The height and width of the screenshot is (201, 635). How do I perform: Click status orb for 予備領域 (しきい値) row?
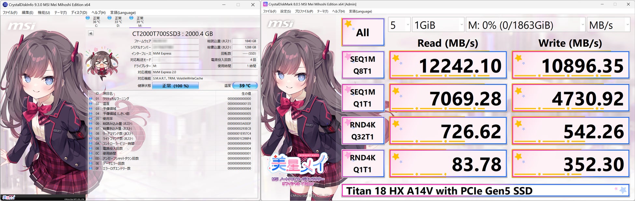pos(91,114)
